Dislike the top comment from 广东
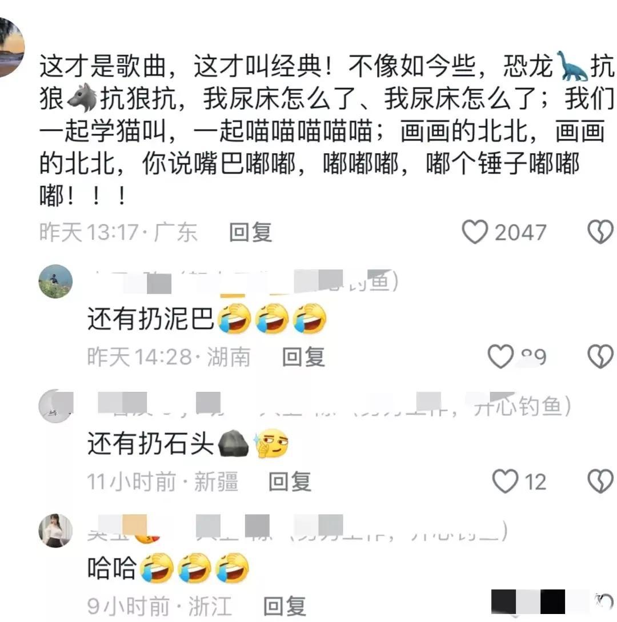 click(x=600, y=232)
